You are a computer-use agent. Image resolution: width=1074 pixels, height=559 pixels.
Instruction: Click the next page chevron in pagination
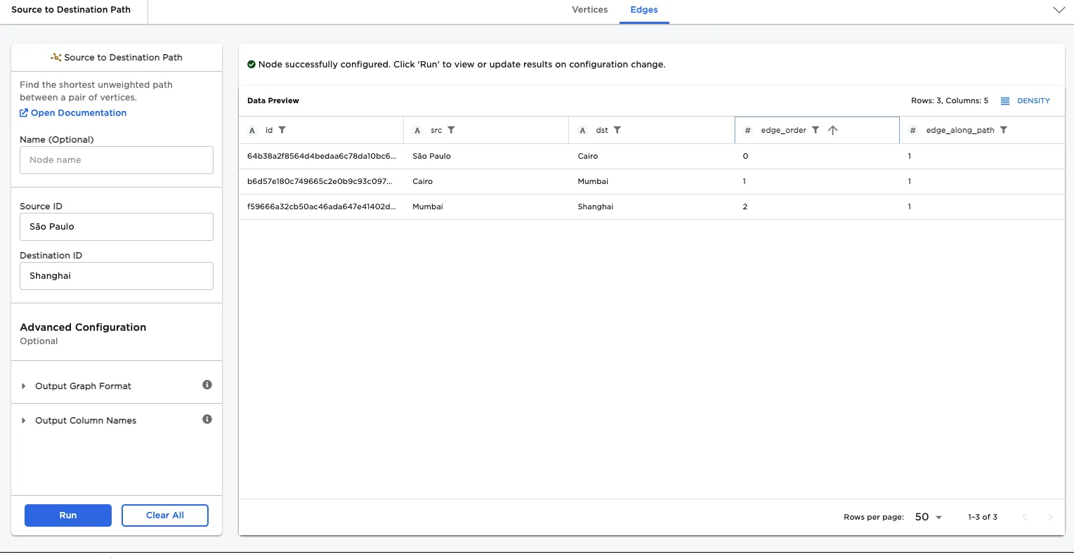pos(1051,517)
